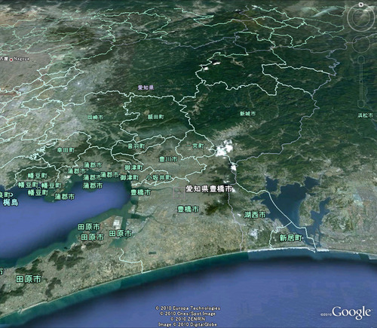Click the 幸田町 town label
Screen dimensions: 377x328
66,150
